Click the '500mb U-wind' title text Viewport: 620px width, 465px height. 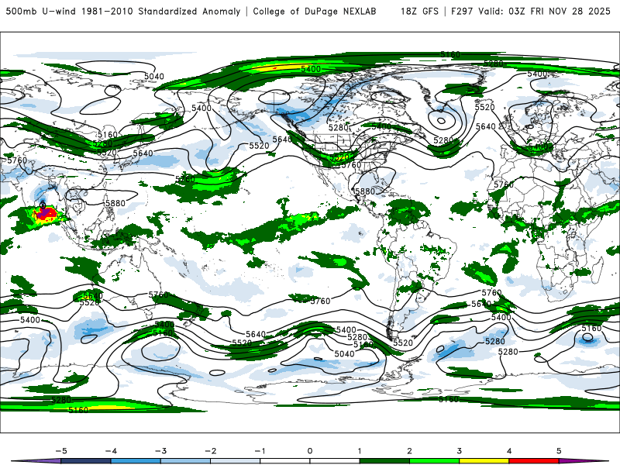pos(41,11)
